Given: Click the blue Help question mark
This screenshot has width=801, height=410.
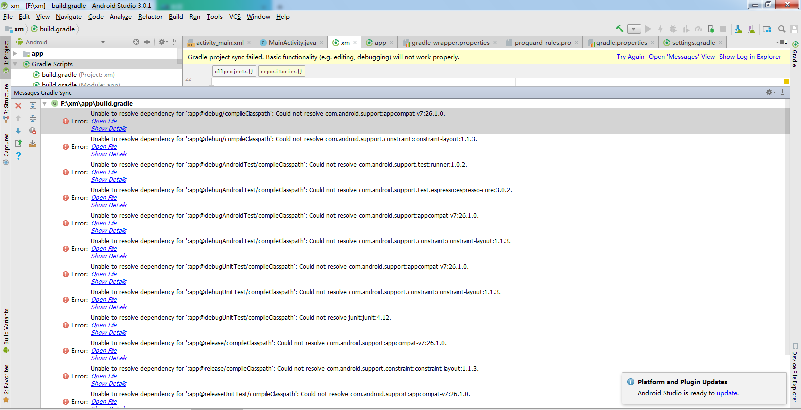Looking at the screenshot, I should (x=18, y=156).
